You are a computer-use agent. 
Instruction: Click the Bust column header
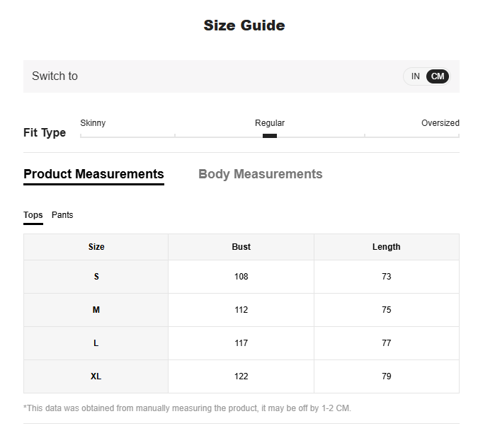[241, 247]
